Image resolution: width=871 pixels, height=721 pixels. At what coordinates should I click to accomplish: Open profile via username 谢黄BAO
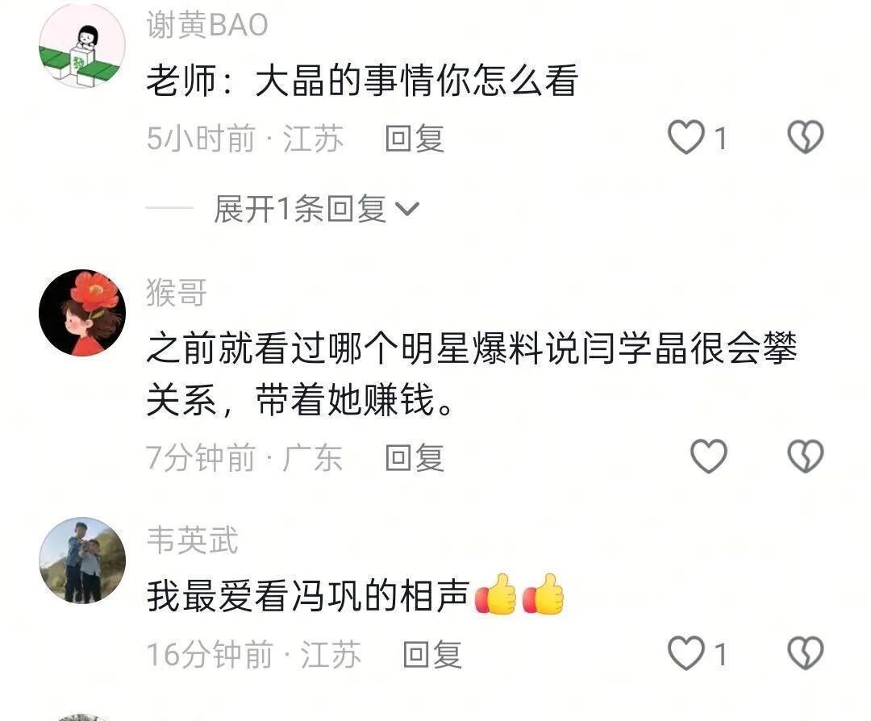point(207,25)
